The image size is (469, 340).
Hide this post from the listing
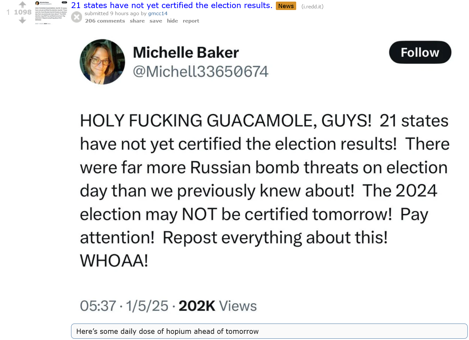click(172, 21)
